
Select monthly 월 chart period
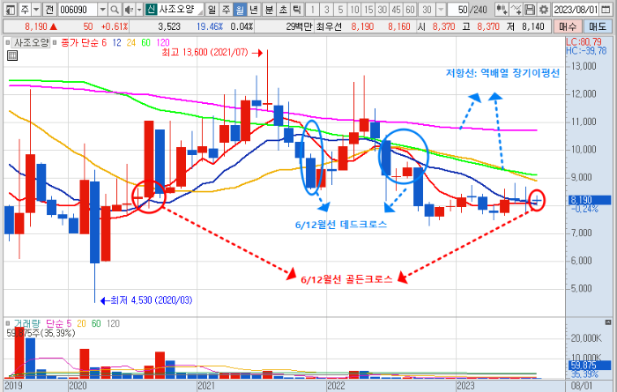tap(240, 9)
